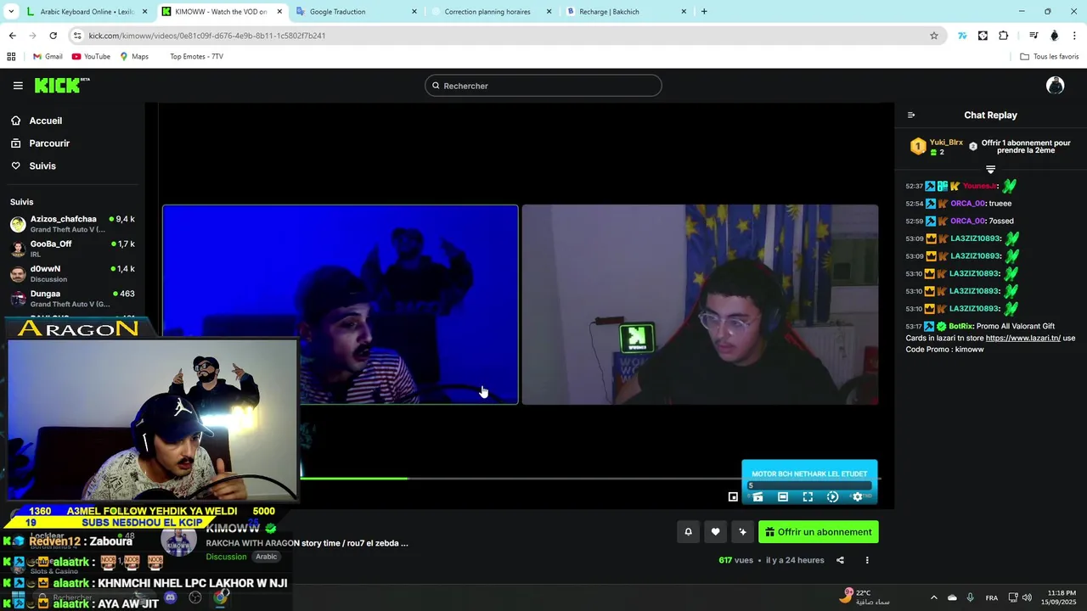Open weather widget showing 22°C

(x=866, y=597)
